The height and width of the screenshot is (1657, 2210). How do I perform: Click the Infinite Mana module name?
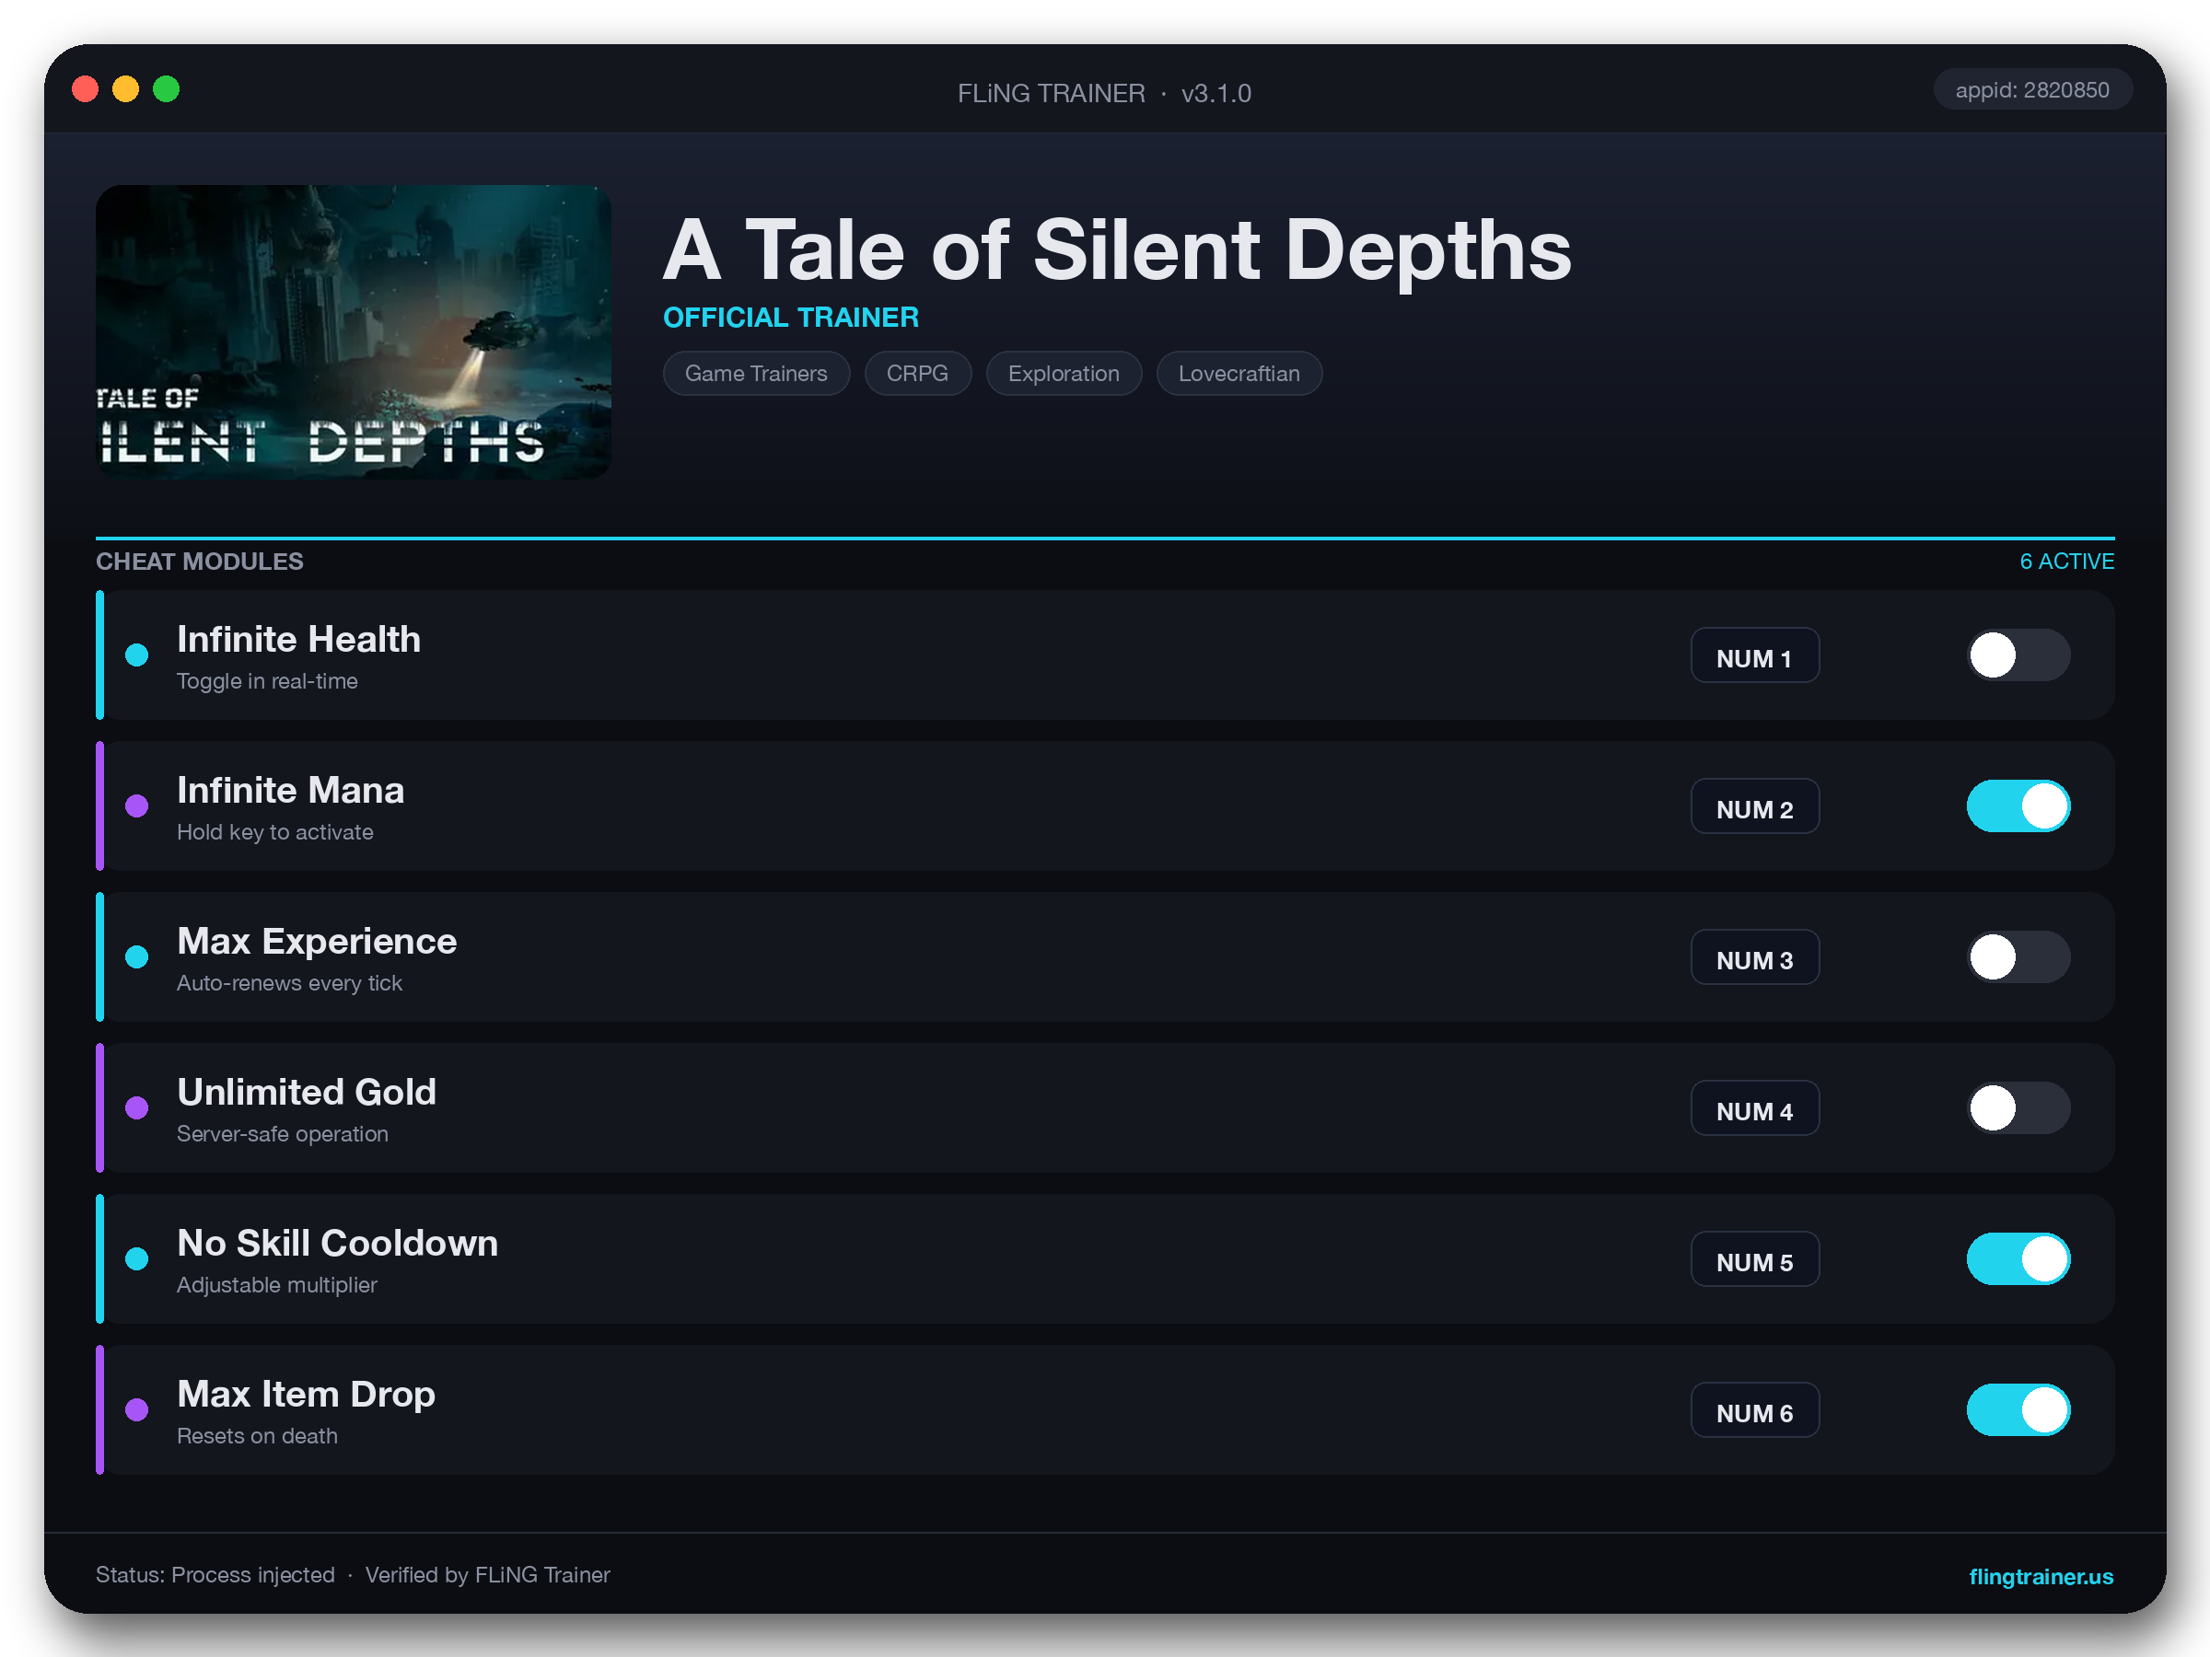tap(291, 790)
